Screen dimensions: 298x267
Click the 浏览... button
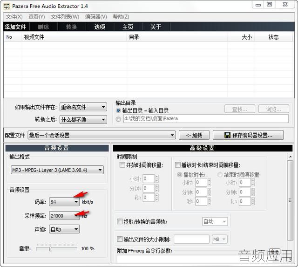pyautogui.click(x=274, y=109)
